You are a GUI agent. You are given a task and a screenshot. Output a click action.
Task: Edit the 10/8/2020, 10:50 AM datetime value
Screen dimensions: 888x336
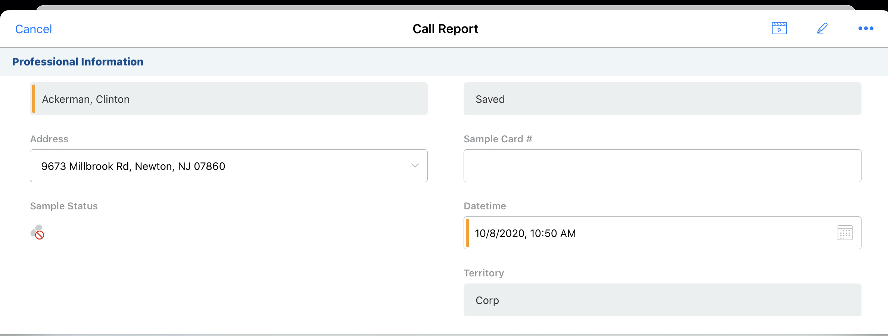click(x=525, y=233)
